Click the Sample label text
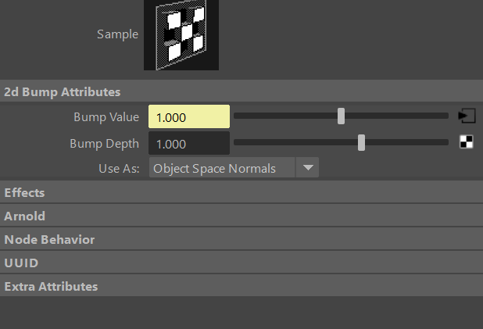The width and height of the screenshot is (483, 329). pyautogui.click(x=117, y=34)
